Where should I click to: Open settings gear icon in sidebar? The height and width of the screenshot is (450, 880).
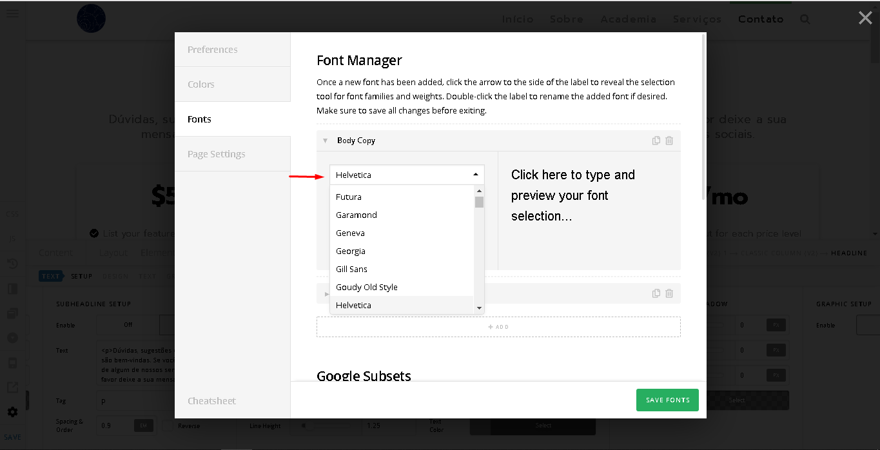point(12,412)
